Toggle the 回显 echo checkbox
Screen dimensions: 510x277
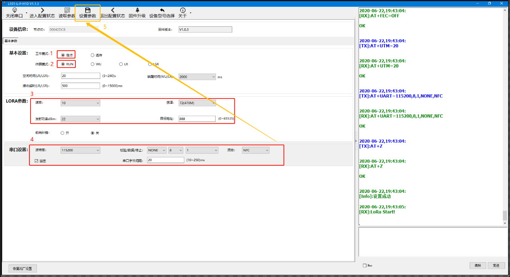click(x=36, y=161)
